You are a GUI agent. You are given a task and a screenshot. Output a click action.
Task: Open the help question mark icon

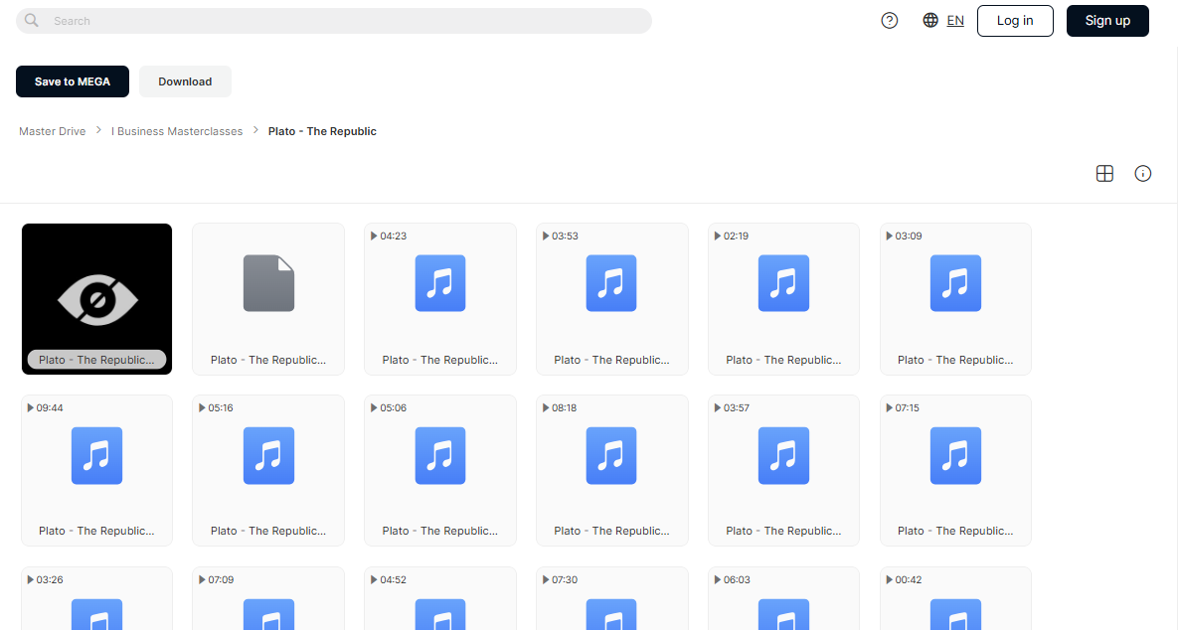click(890, 20)
